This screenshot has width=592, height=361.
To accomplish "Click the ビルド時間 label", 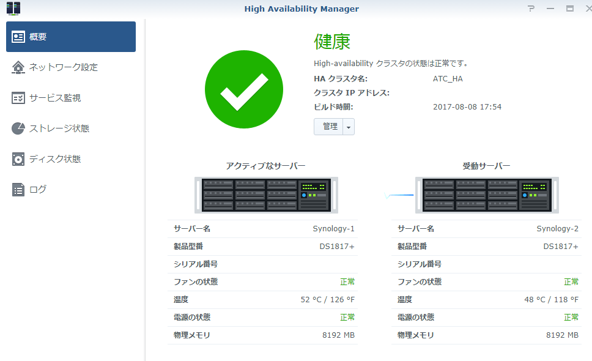I will coord(333,107).
